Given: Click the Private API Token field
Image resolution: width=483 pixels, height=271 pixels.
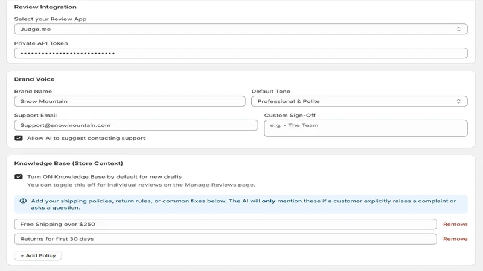Looking at the screenshot, I should [x=240, y=53].
